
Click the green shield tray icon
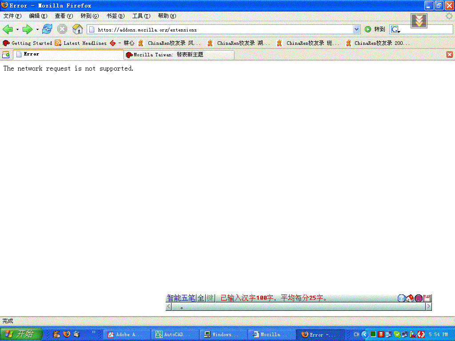397,334
